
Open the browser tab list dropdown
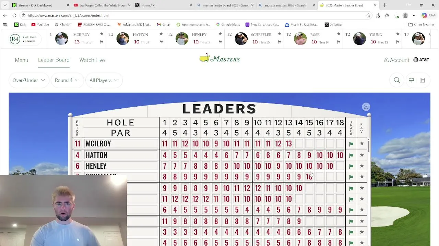pos(5,5)
